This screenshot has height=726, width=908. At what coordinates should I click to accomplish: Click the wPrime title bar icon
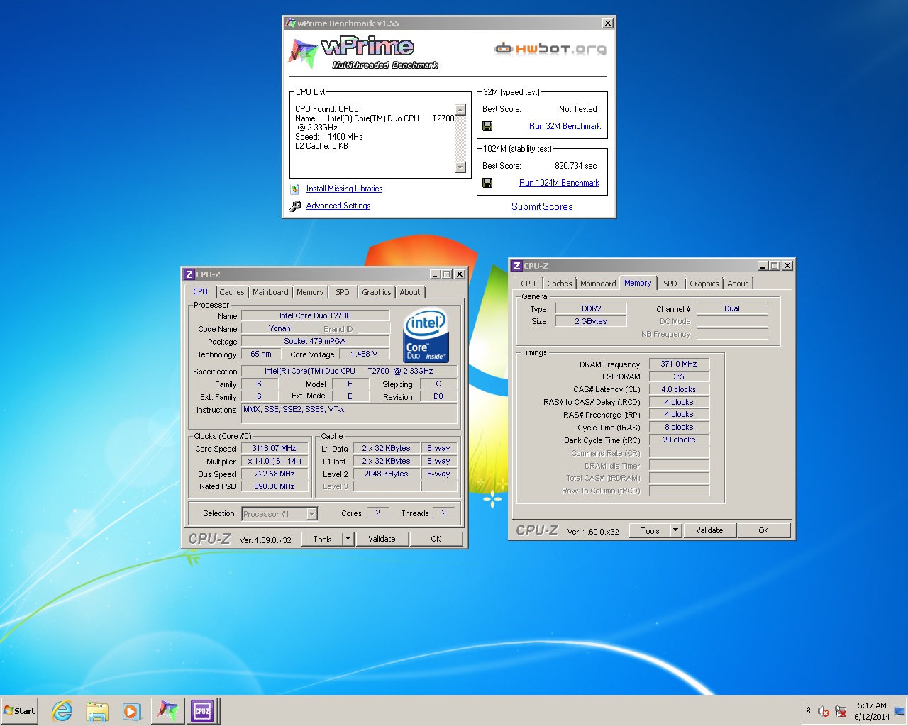290,23
